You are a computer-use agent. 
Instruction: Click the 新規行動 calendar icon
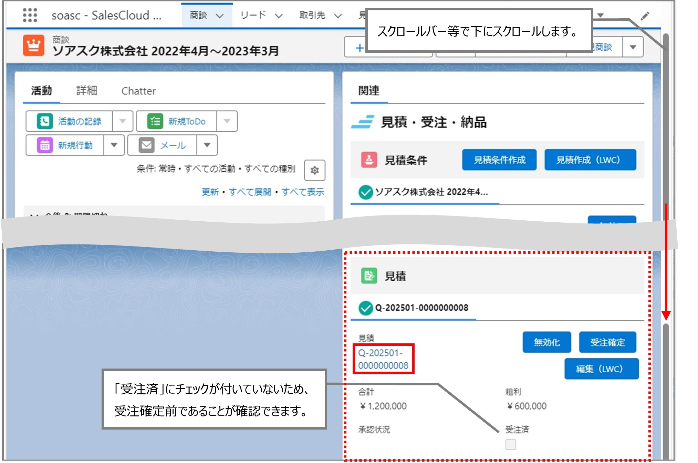[x=45, y=145]
